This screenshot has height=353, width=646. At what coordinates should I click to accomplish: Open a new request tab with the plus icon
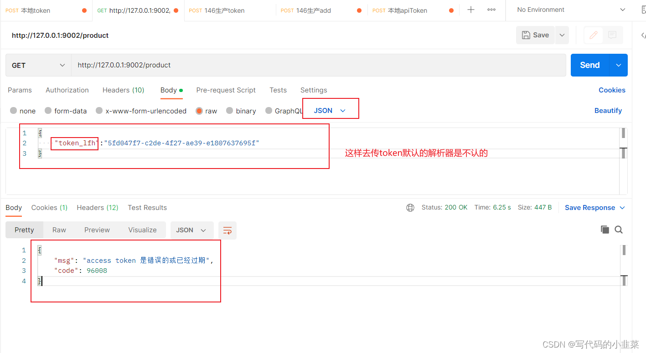tap(470, 10)
